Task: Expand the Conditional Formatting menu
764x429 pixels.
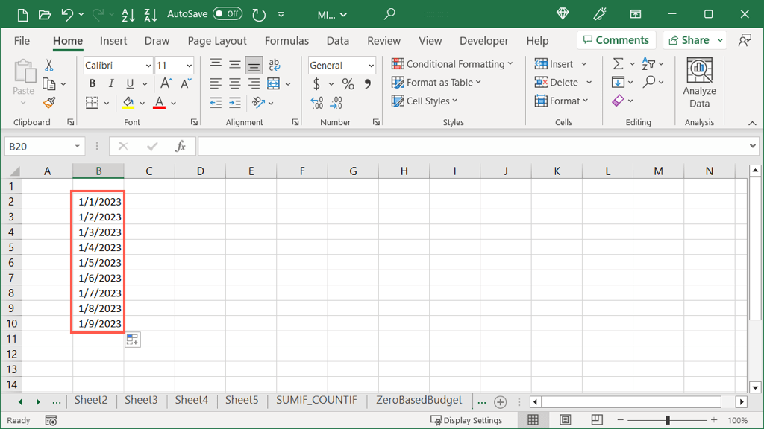Action: click(451, 64)
